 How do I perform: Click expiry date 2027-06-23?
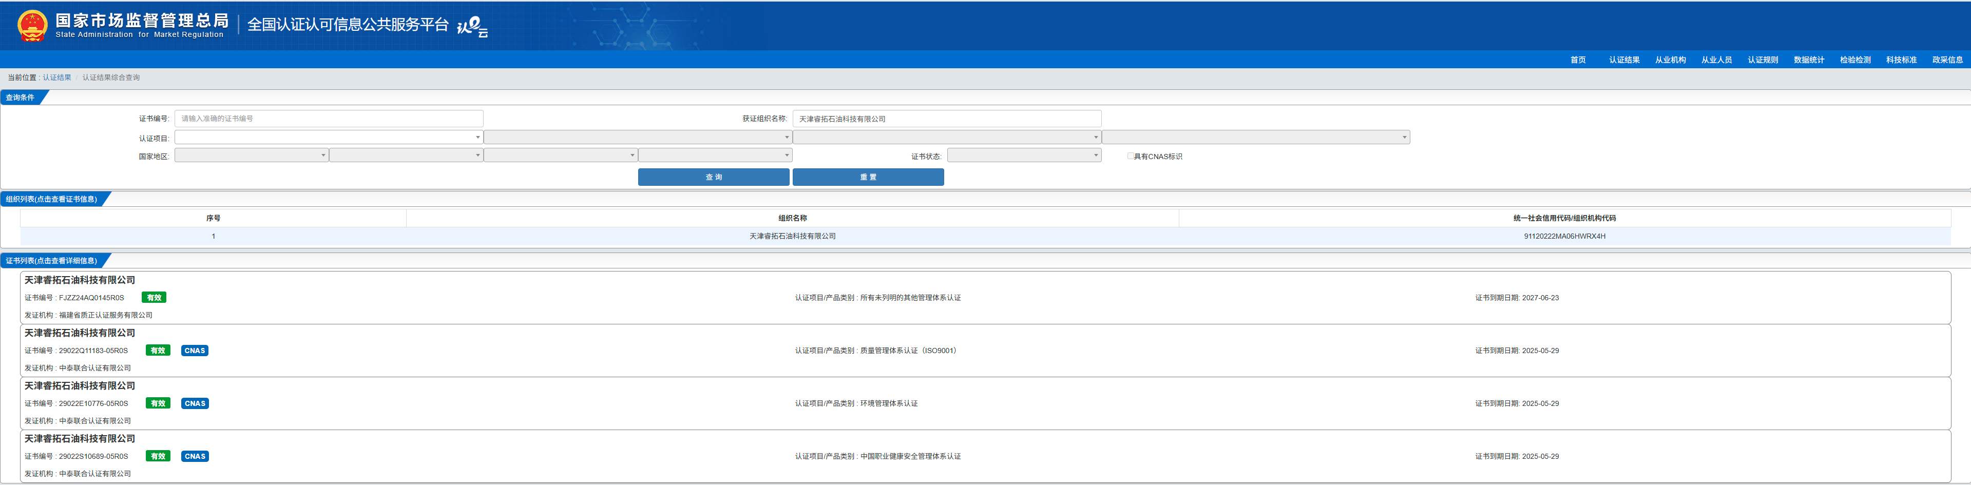point(1540,298)
